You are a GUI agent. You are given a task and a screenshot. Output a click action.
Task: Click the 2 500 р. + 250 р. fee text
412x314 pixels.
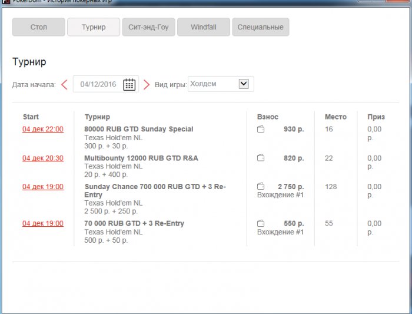click(111, 211)
